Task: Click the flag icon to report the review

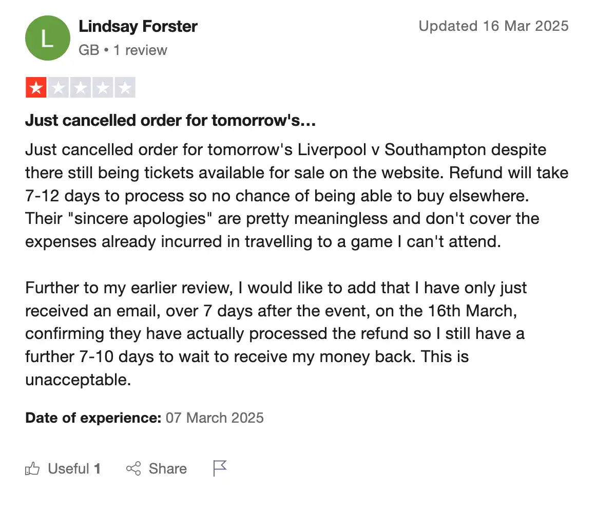Action: (220, 467)
